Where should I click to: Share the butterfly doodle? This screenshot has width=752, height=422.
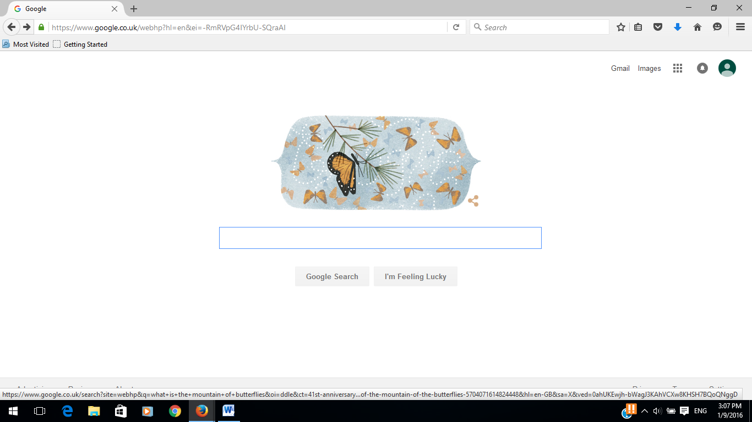pos(473,201)
